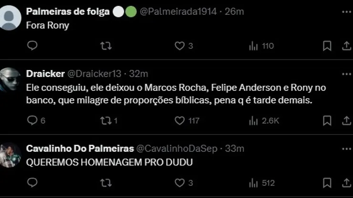
Task: Open Palmeiras de folga profile avatar
Action: (10, 17)
